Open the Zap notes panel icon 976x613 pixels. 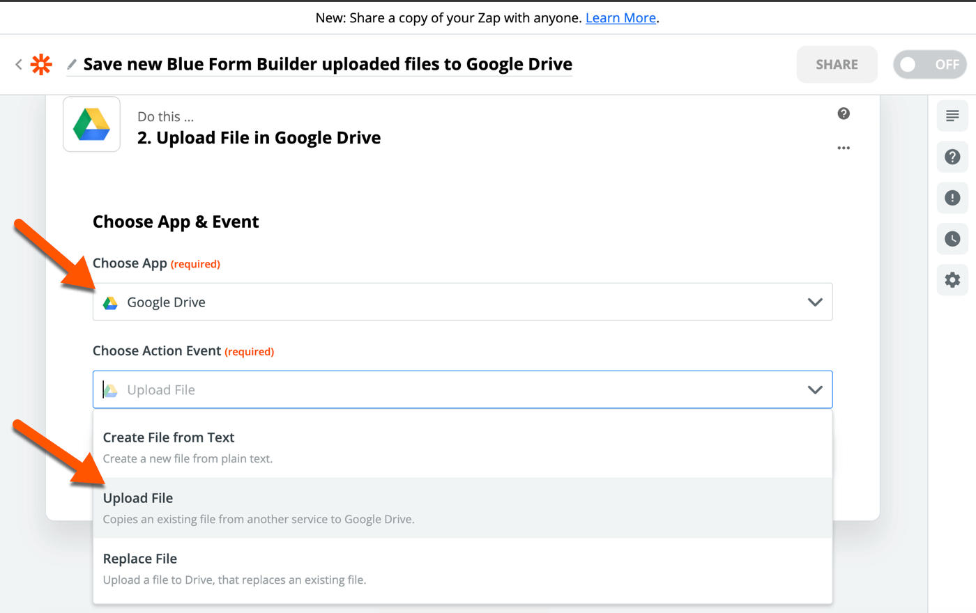(x=952, y=116)
